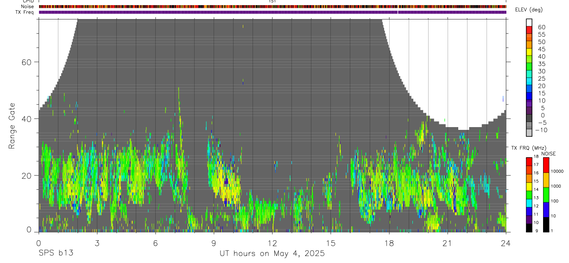569x263 pixels.
Task: Click the TX Freq row label at top
Action: (x=28, y=12)
